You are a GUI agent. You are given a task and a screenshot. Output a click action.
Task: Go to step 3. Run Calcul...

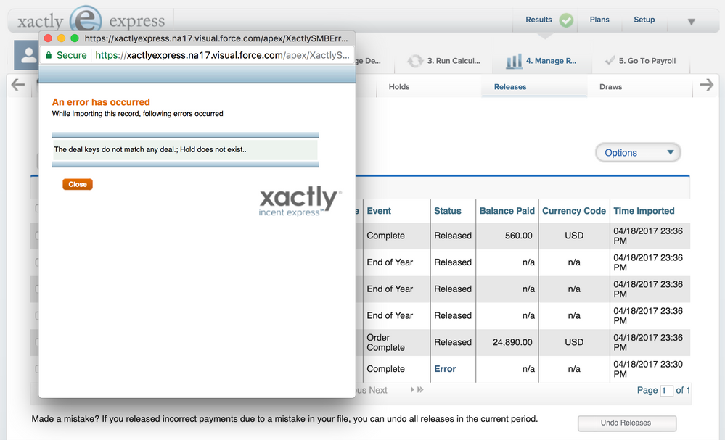tap(454, 61)
